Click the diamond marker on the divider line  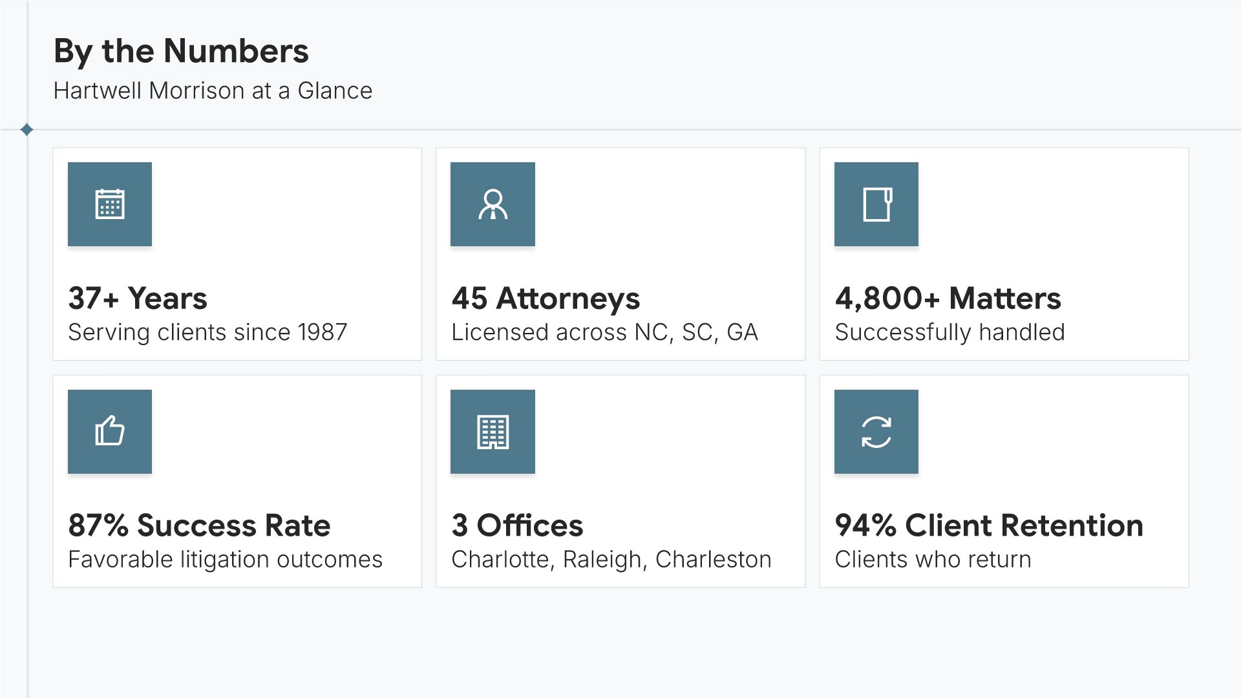[27, 130]
